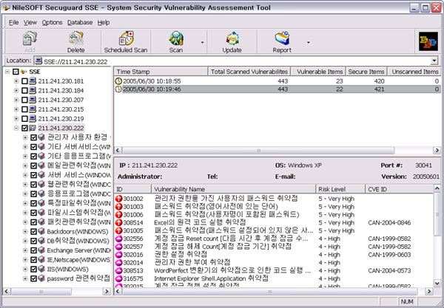
Task: Open the Location address dropdown
Action: coord(434,60)
